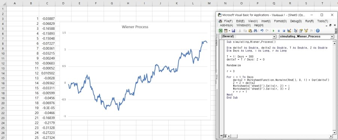Toggle Design Mode icon
The width and height of the screenshot is (338, 140).
click(x=289, y=31)
